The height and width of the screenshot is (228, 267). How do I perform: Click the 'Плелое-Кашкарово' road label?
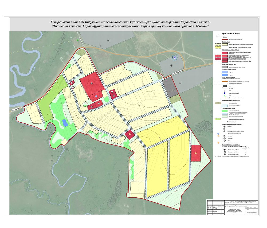coord(177,73)
